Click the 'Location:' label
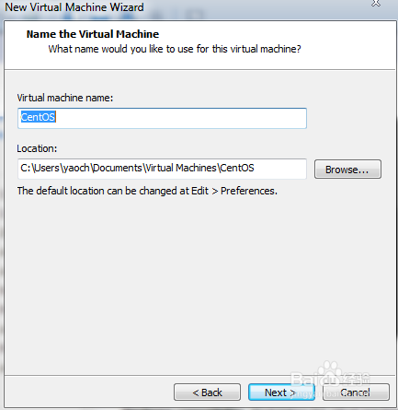 coord(37,148)
